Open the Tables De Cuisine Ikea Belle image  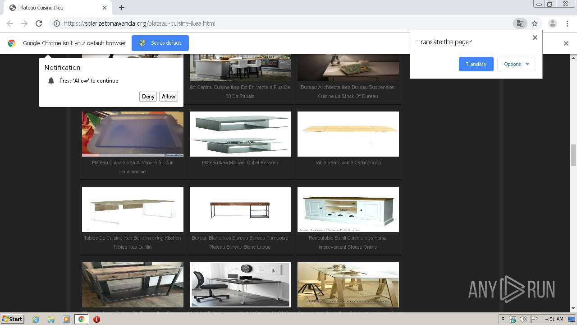pos(133,209)
